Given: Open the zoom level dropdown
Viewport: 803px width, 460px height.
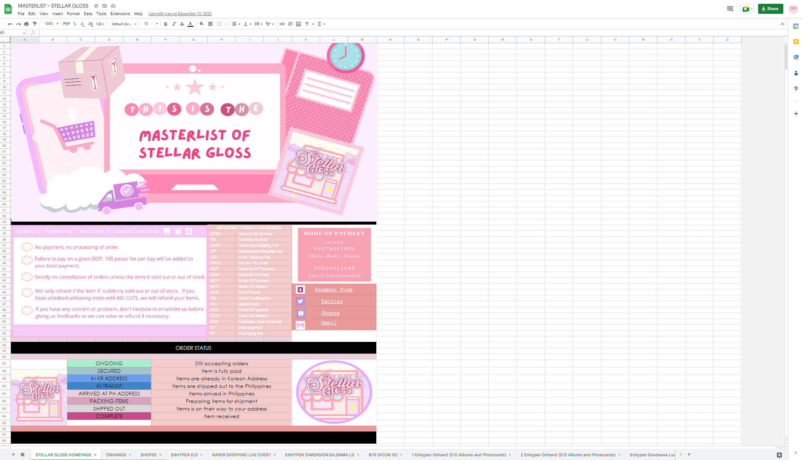Looking at the screenshot, I should click(52, 24).
